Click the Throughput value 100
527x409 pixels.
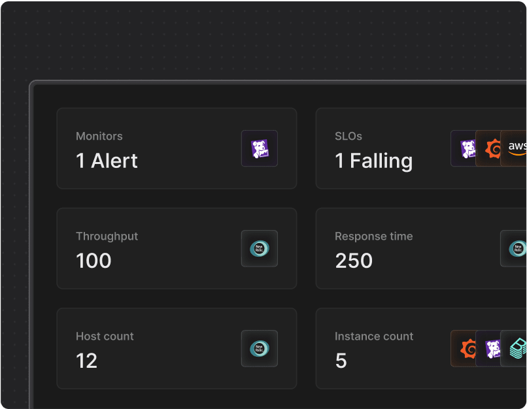tap(93, 261)
